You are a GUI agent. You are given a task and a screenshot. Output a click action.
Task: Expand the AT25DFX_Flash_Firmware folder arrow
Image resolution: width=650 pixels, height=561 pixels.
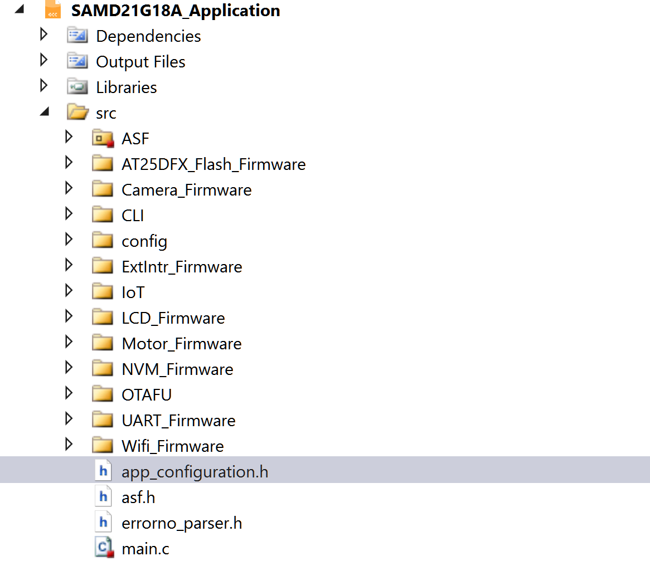(69, 163)
